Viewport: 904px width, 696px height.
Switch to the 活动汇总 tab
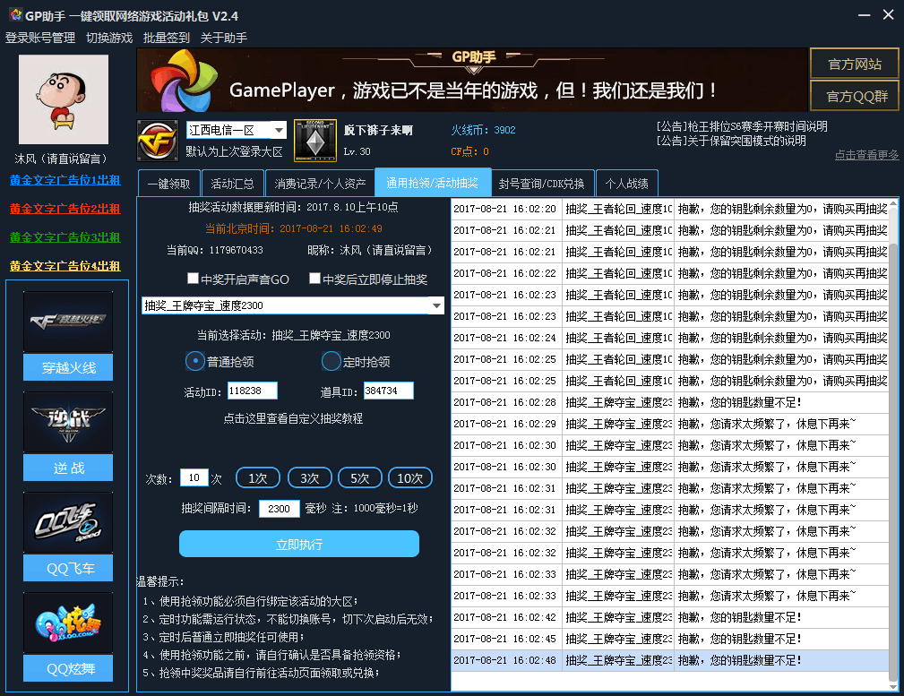click(232, 184)
